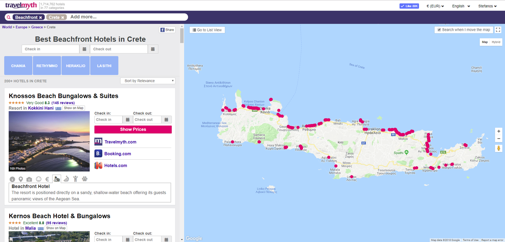The image size is (505, 242).
Task: Select the CHANIA region tab
Action: [x=18, y=66]
